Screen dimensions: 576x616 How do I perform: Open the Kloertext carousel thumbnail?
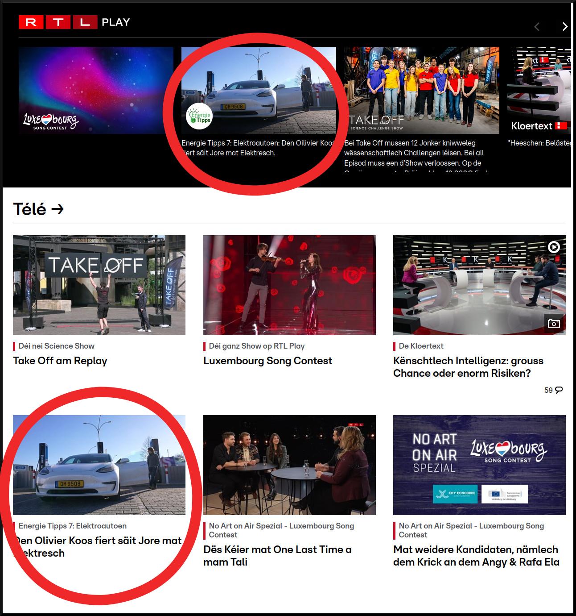coord(539,90)
